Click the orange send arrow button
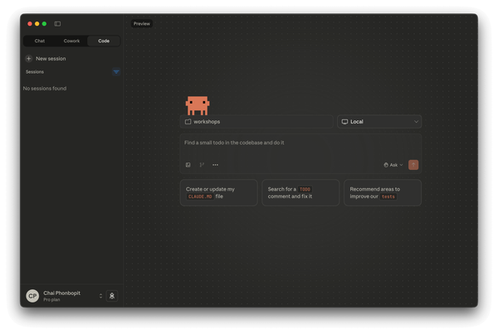498x334 pixels. click(x=413, y=165)
